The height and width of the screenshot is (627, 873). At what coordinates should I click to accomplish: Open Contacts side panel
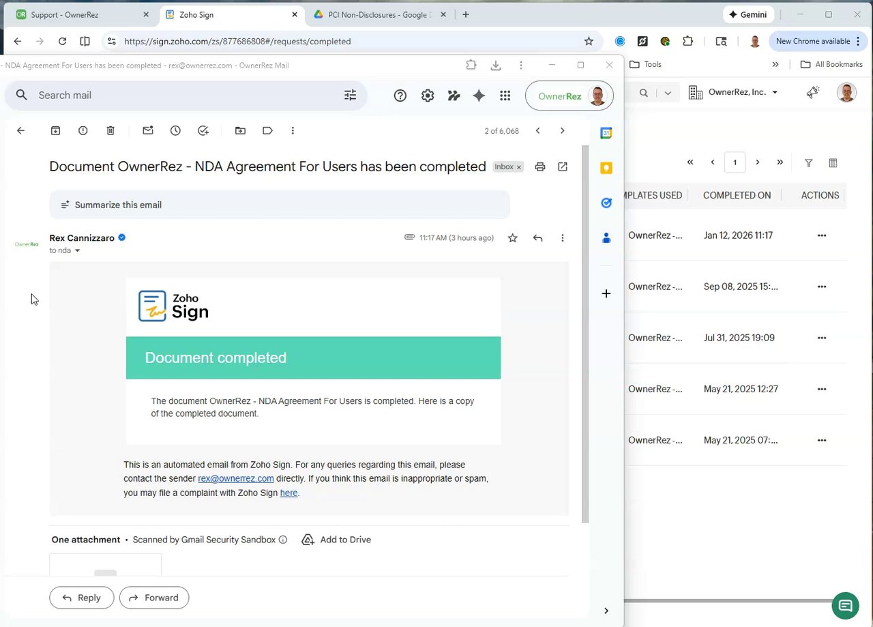click(x=606, y=237)
